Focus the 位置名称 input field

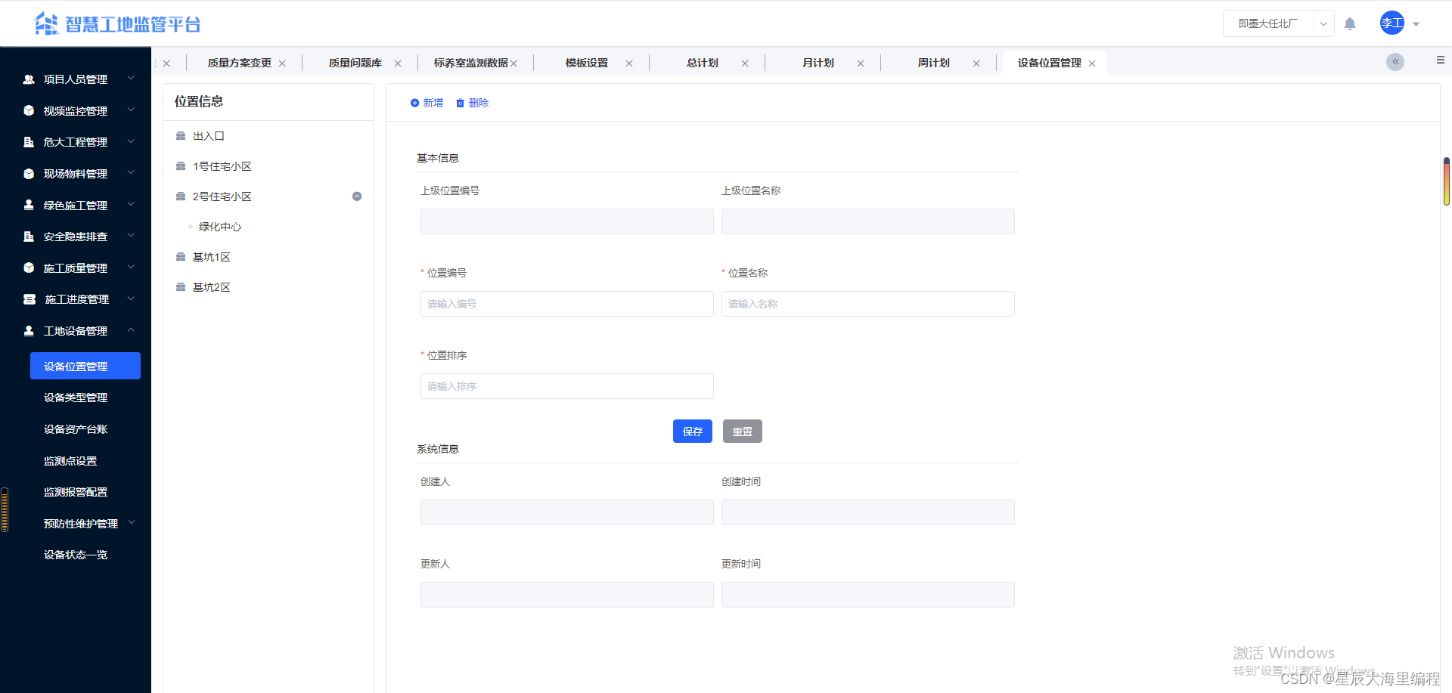point(868,304)
